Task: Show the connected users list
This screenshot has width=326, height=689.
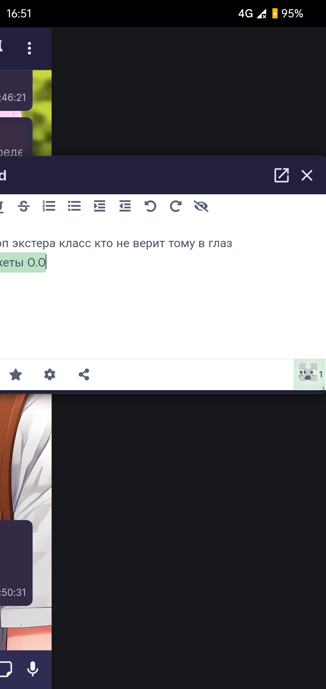Action: click(309, 374)
